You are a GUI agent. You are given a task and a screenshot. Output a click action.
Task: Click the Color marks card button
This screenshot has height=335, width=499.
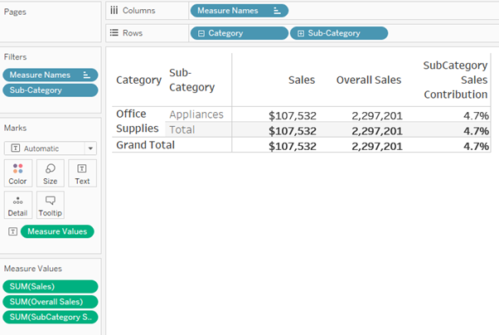click(x=18, y=172)
